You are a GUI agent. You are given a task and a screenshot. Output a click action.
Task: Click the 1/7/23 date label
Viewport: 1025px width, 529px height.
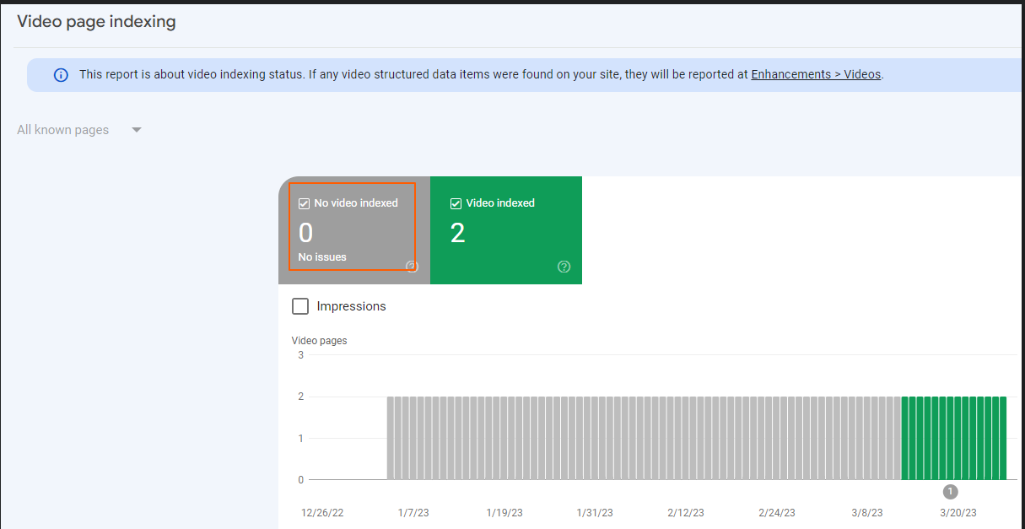click(413, 513)
